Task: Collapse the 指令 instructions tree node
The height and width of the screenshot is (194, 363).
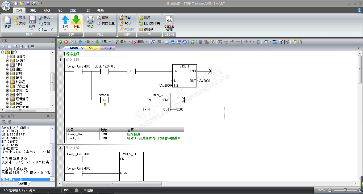Action: tap(3, 52)
